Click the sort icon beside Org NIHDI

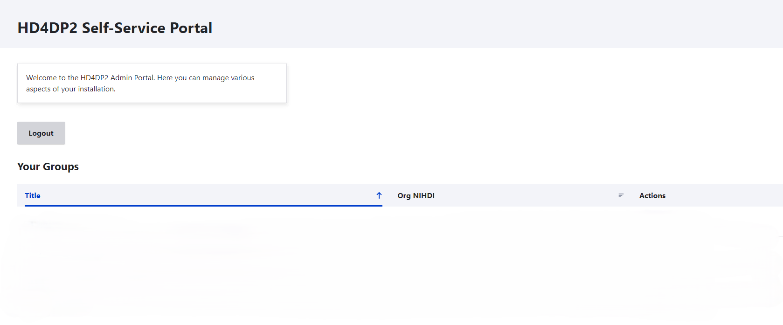tap(621, 195)
